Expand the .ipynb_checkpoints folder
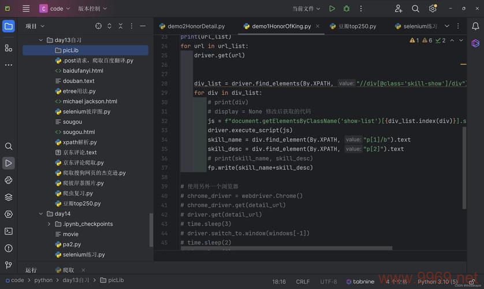Viewport: 484px width, 289px height. click(x=49, y=224)
